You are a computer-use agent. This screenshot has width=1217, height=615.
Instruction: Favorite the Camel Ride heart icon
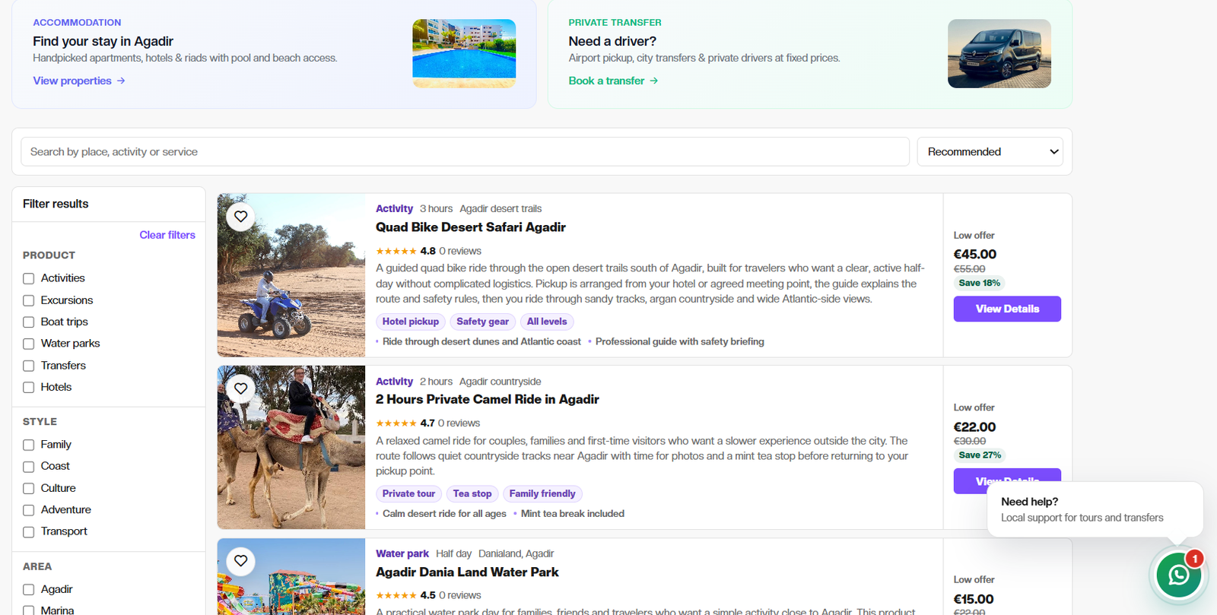click(240, 388)
